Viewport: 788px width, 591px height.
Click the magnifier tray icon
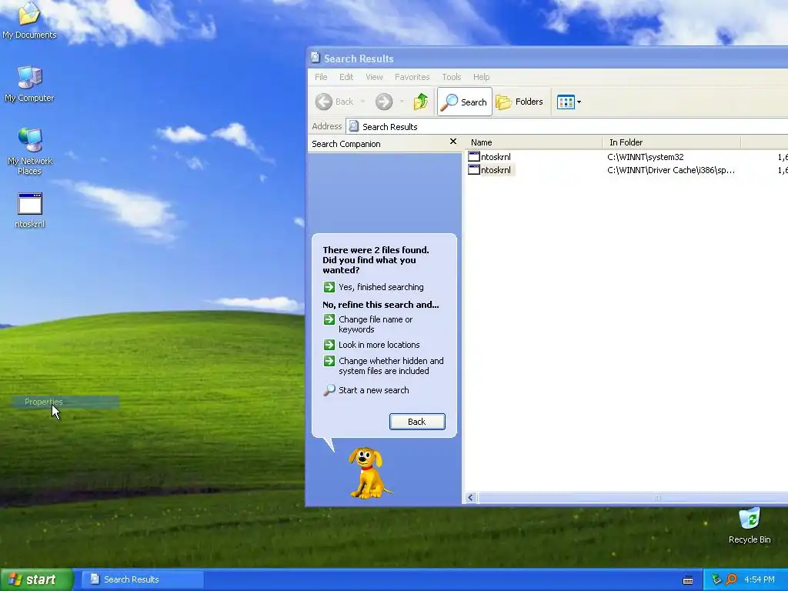(731, 579)
